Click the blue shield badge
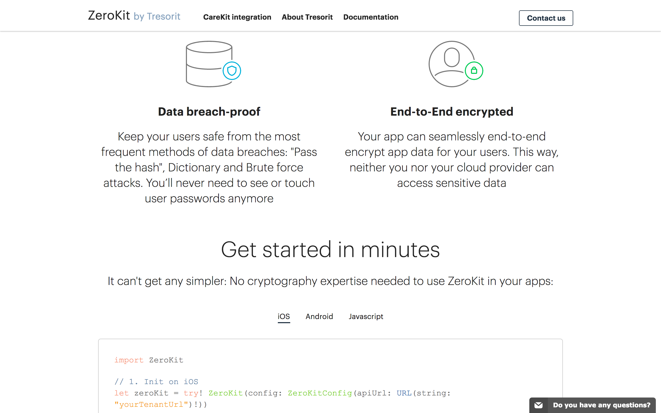 pyautogui.click(x=232, y=71)
